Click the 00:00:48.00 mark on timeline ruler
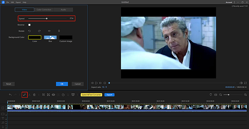This screenshot has height=129, width=249. click(x=86, y=101)
